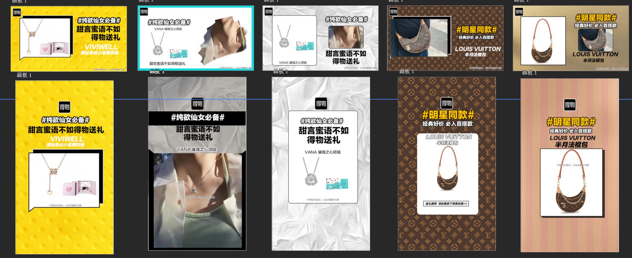This screenshot has height=258, width=632.
Task: Select artboard label 画板 1 above brown LV portrait artboard
Action: pyautogui.click(x=407, y=71)
